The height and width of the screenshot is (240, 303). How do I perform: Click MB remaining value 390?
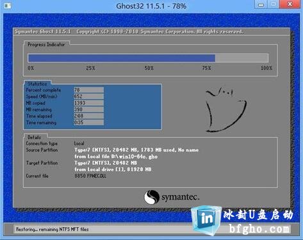(89, 109)
